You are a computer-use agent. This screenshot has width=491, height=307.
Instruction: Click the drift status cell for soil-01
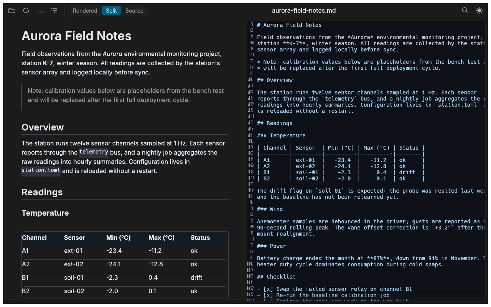196,278
